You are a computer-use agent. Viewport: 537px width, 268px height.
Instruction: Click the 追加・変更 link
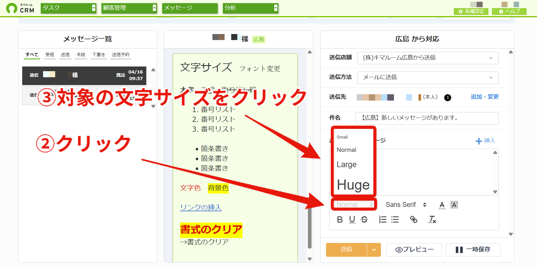click(x=485, y=97)
